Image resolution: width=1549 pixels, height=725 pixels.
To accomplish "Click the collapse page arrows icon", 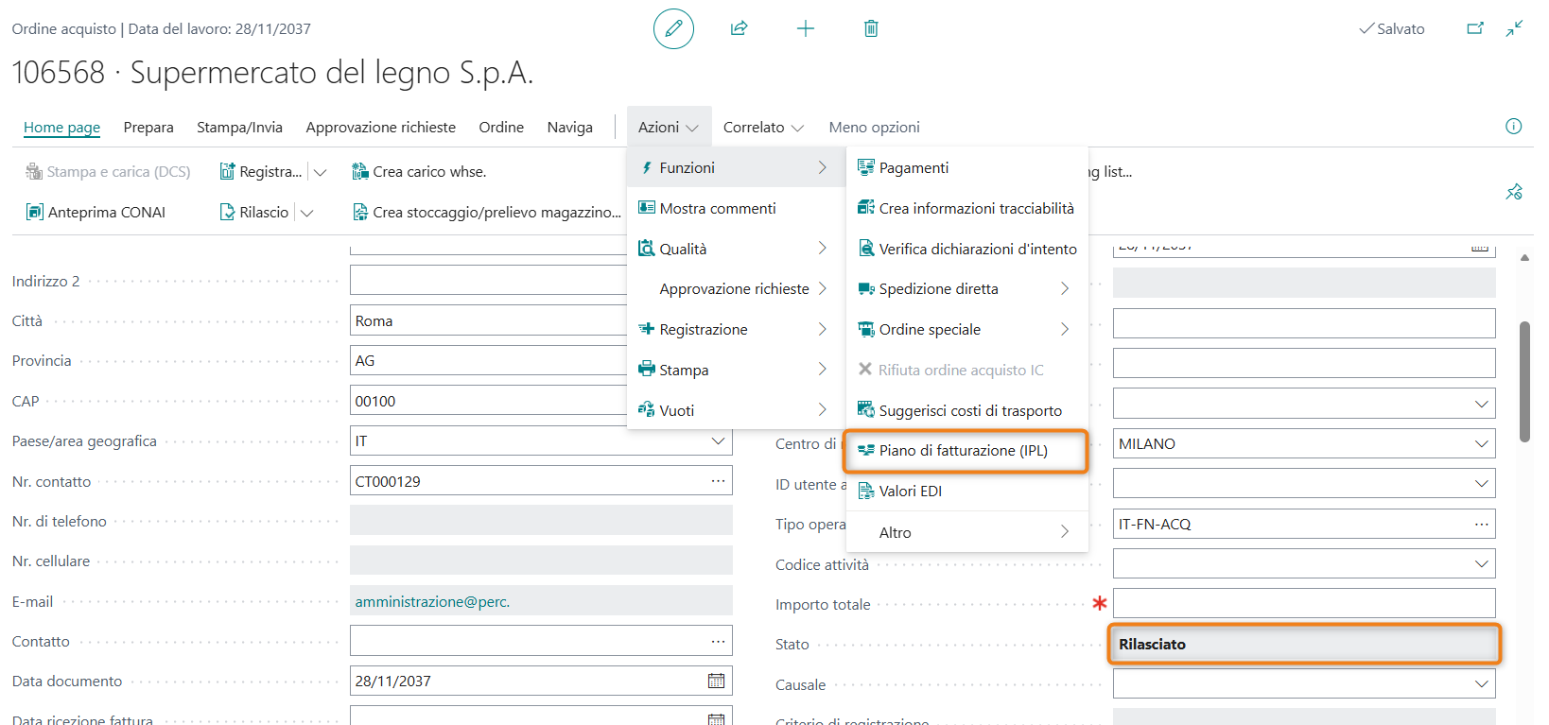I will point(1515,29).
